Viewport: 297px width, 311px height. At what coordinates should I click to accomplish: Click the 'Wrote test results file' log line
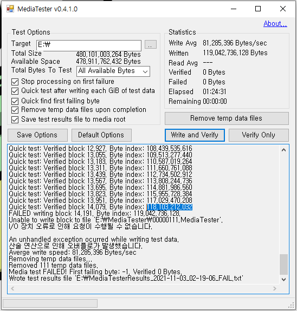tap(126, 278)
